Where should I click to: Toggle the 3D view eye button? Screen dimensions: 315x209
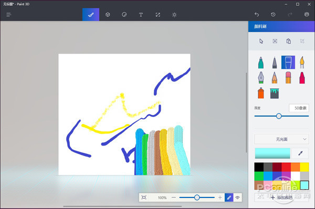point(237,197)
